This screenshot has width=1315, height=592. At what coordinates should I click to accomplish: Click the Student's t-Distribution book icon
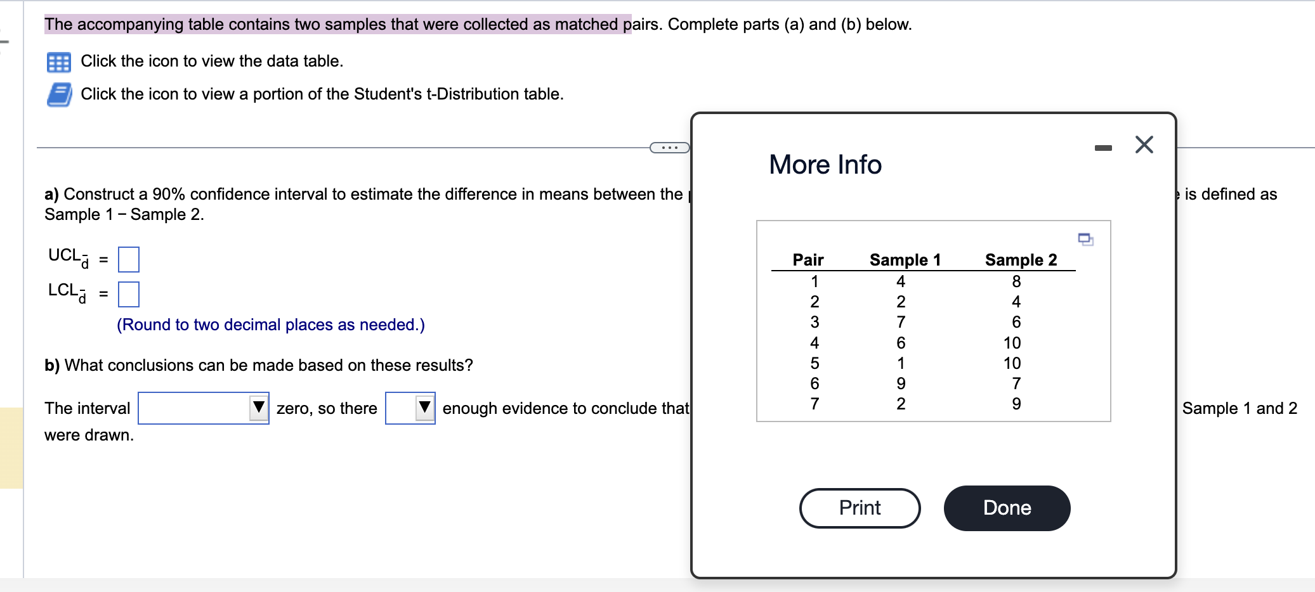click(58, 93)
